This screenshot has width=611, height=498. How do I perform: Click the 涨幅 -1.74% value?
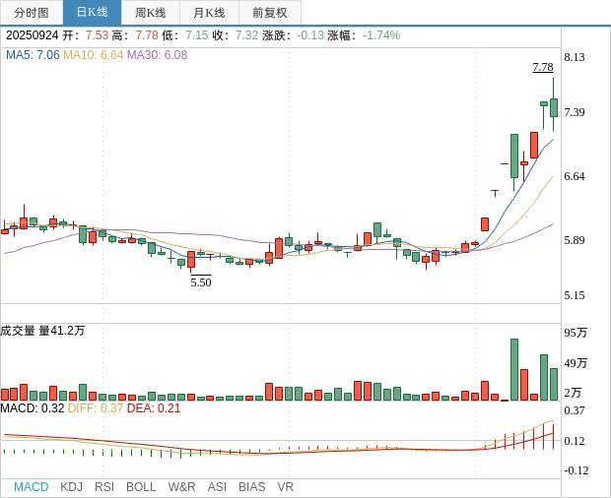click(381, 35)
